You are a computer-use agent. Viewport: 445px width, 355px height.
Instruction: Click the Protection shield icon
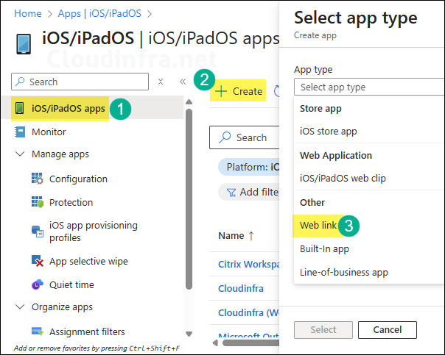[37, 202]
